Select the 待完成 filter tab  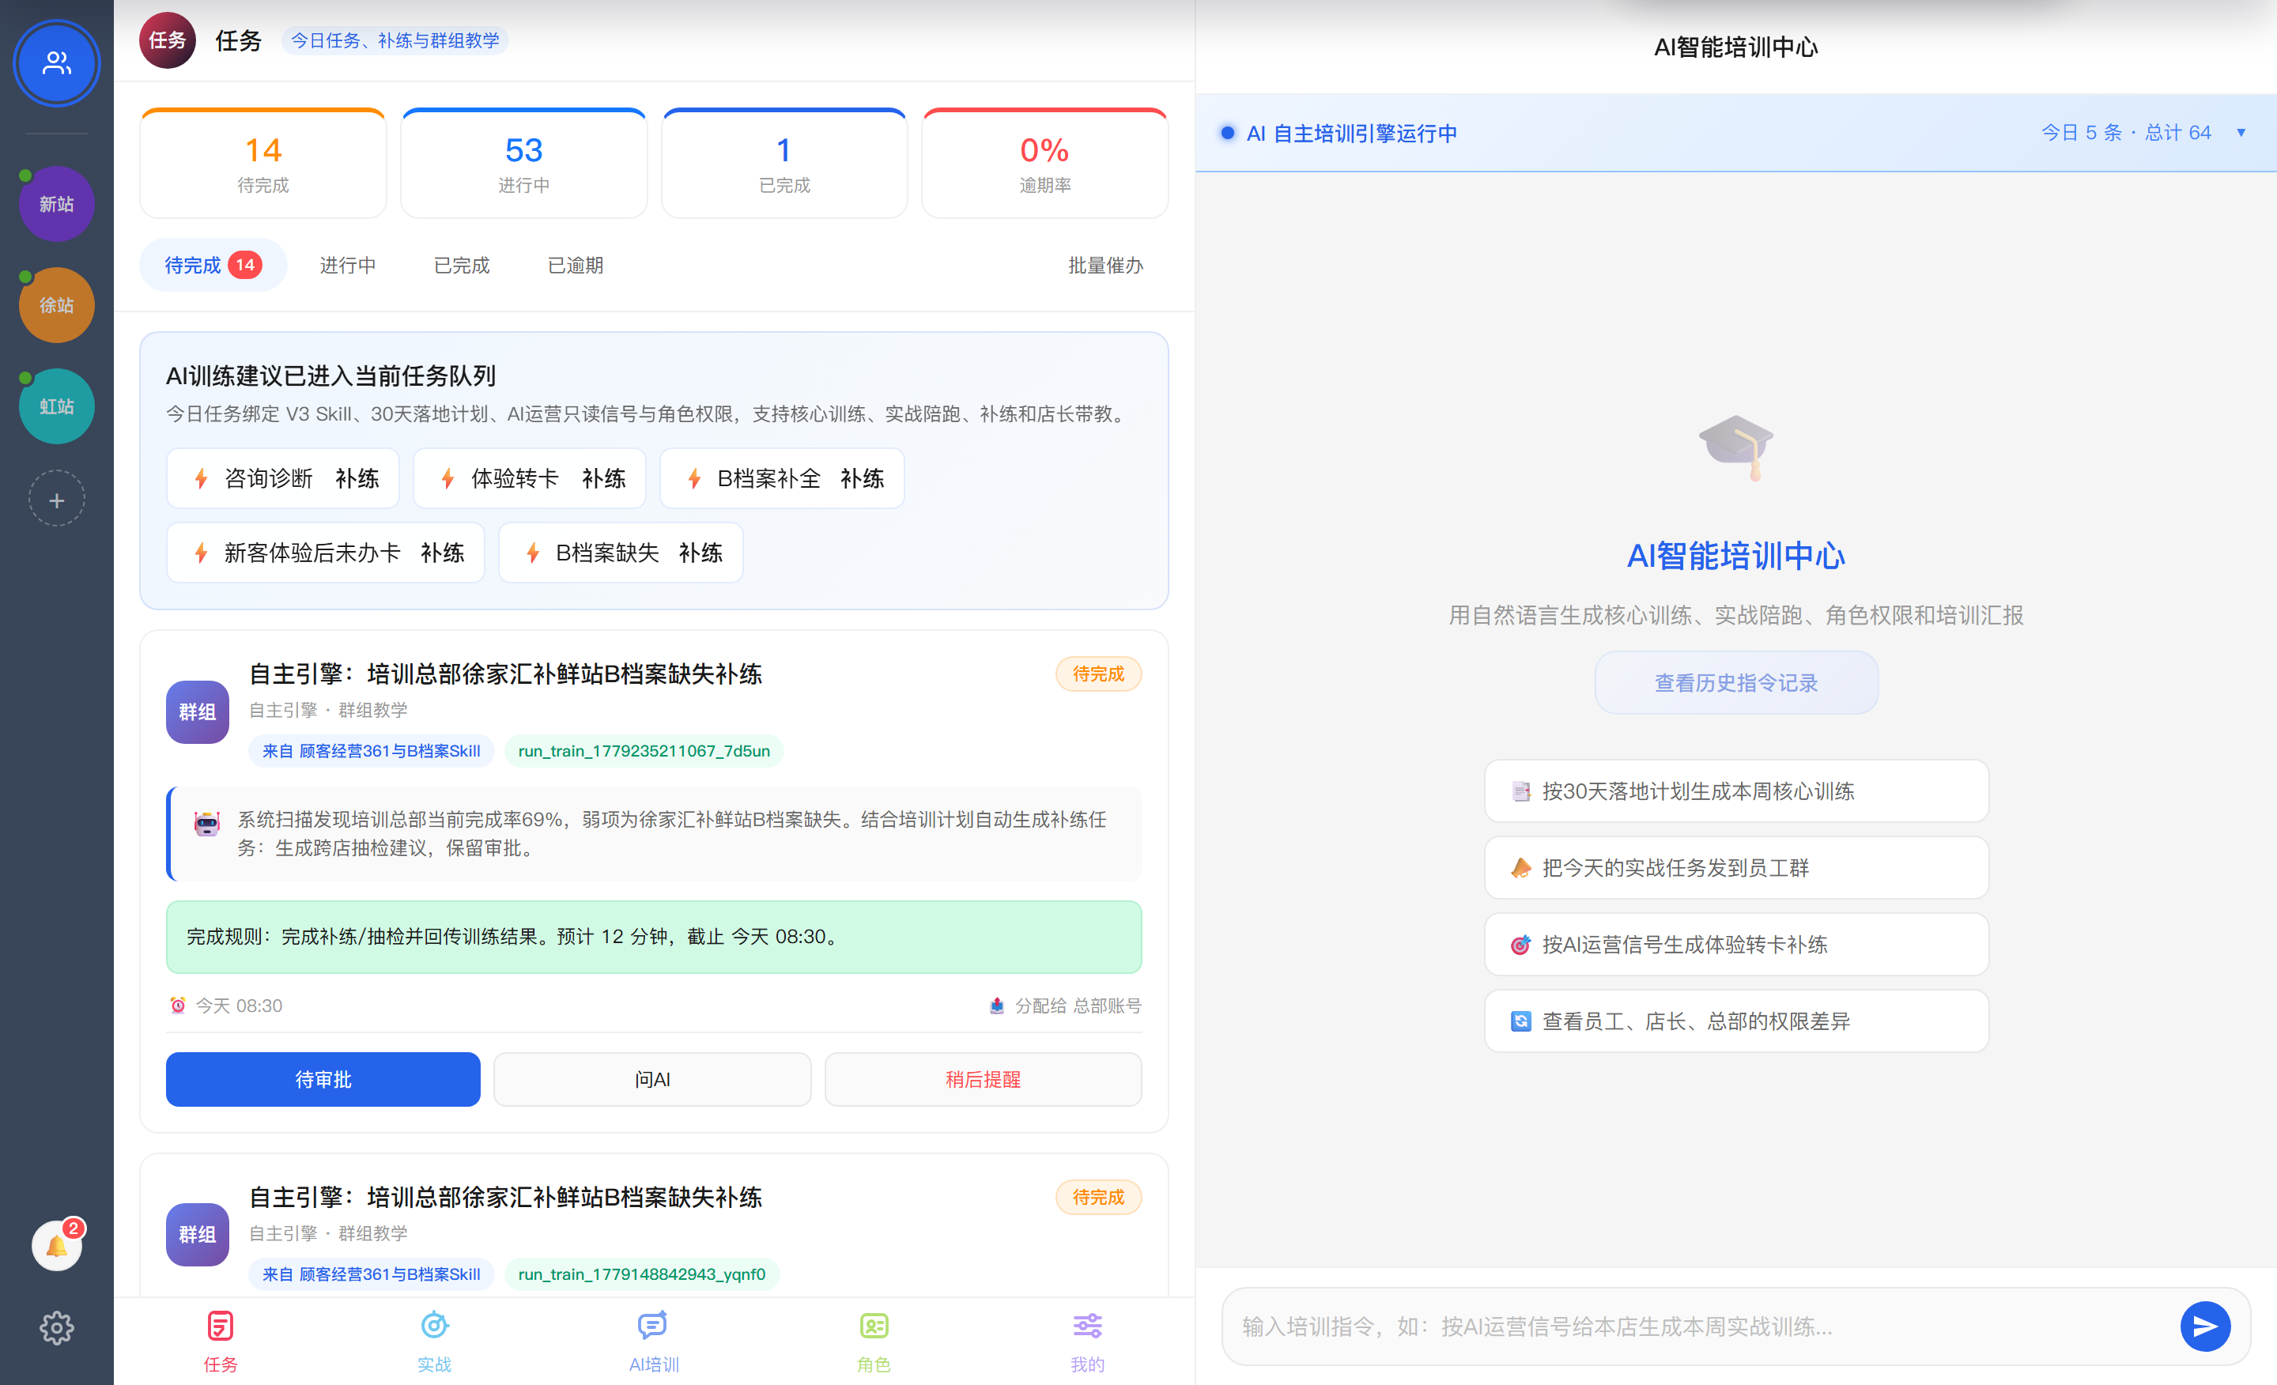tap(213, 265)
